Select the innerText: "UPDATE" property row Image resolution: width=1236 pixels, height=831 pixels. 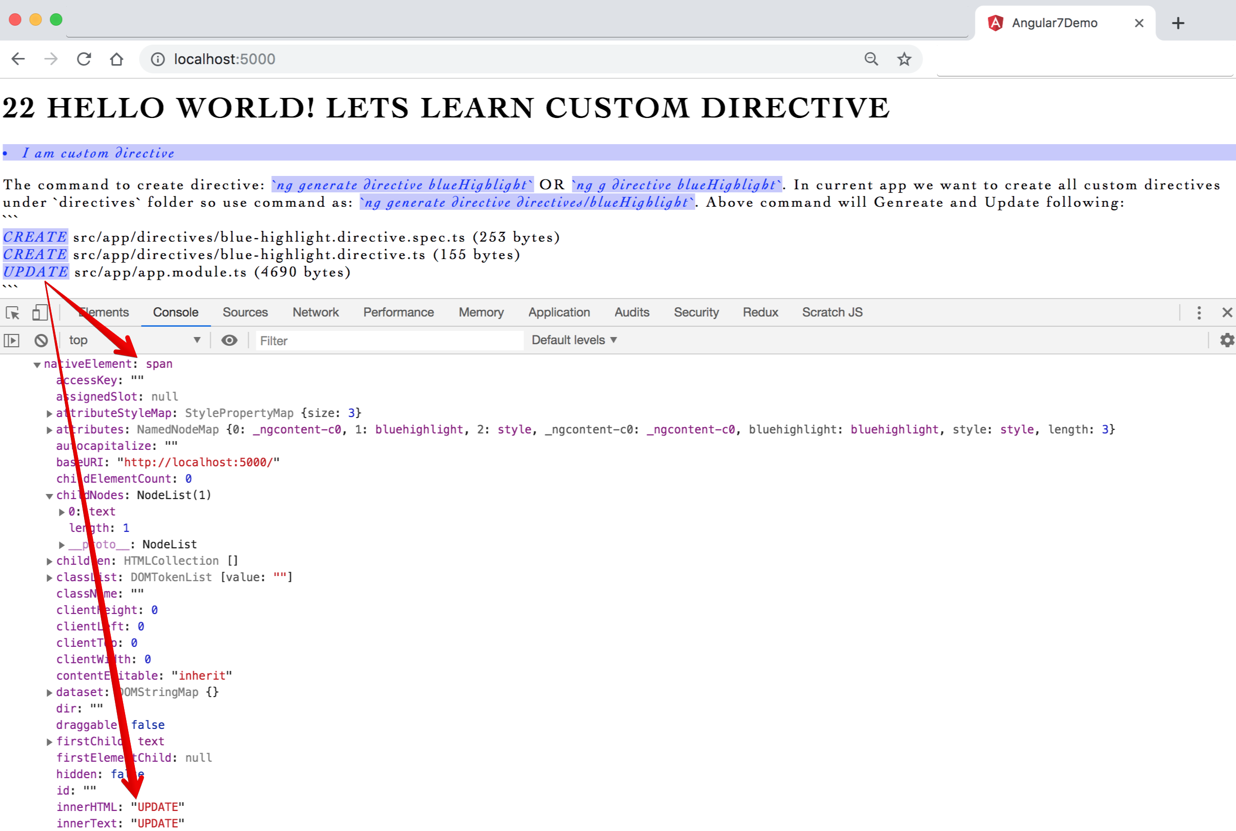(x=121, y=823)
